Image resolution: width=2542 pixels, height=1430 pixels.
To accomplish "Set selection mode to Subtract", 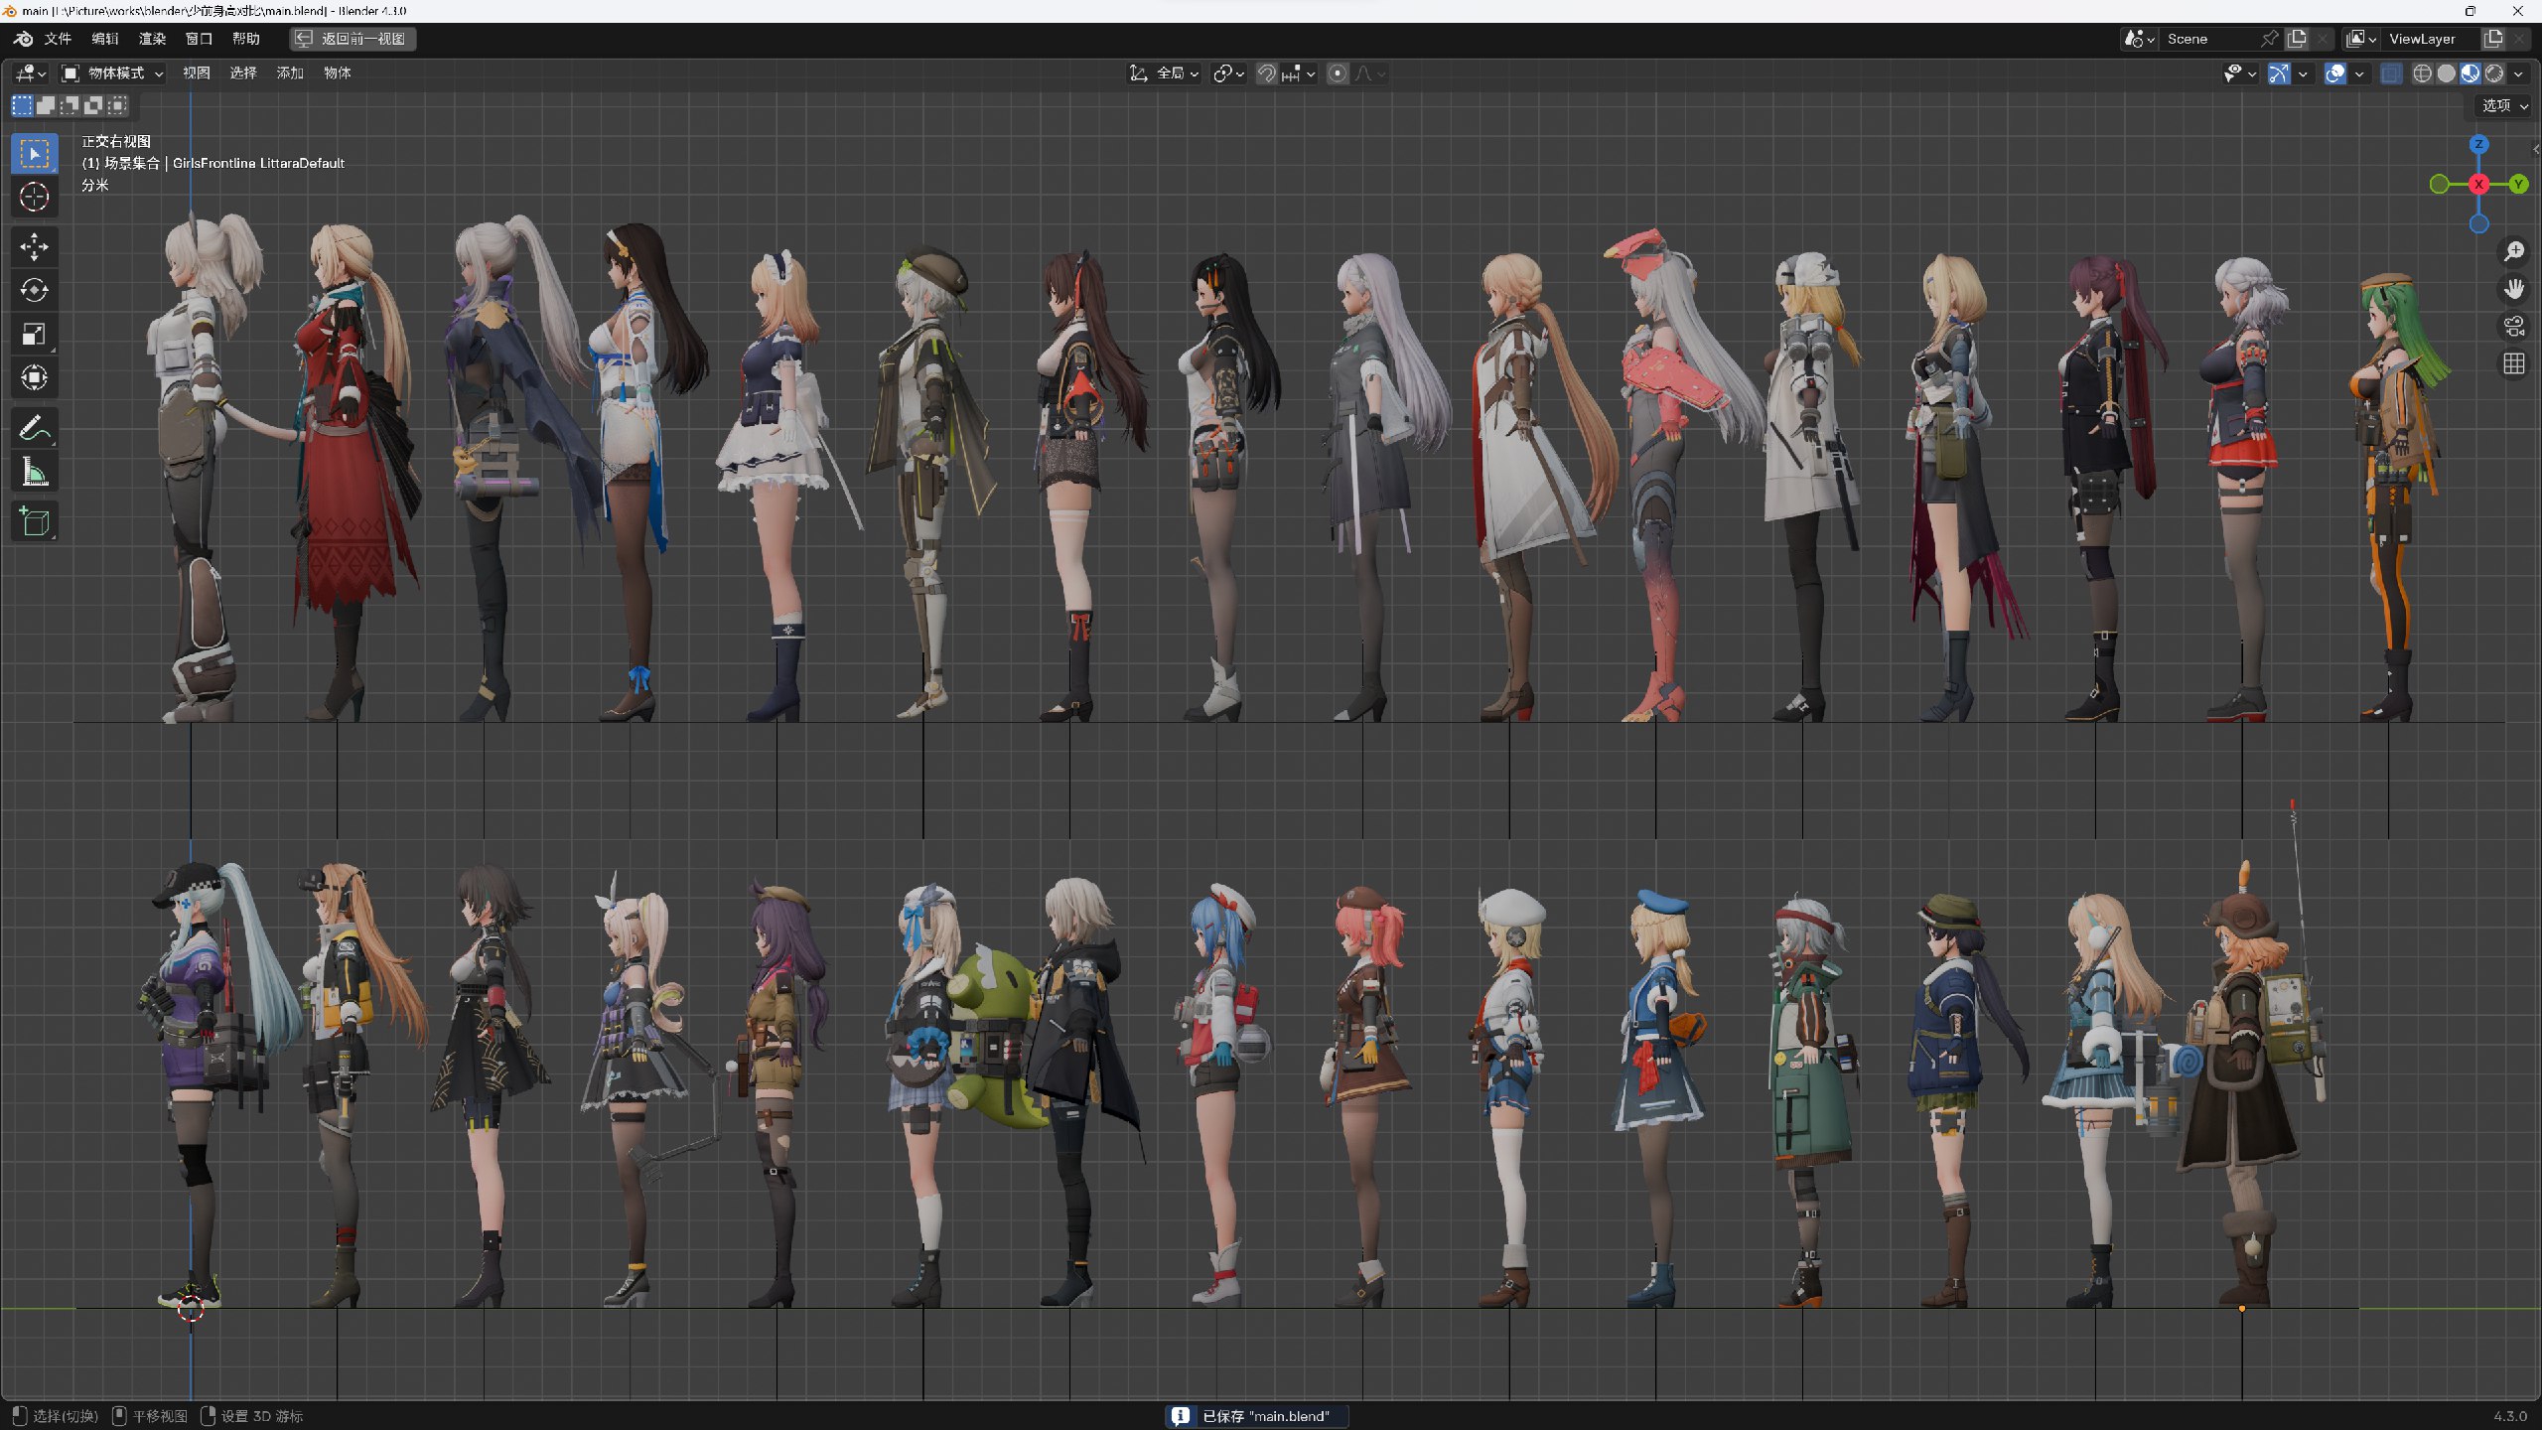I will [x=70, y=105].
